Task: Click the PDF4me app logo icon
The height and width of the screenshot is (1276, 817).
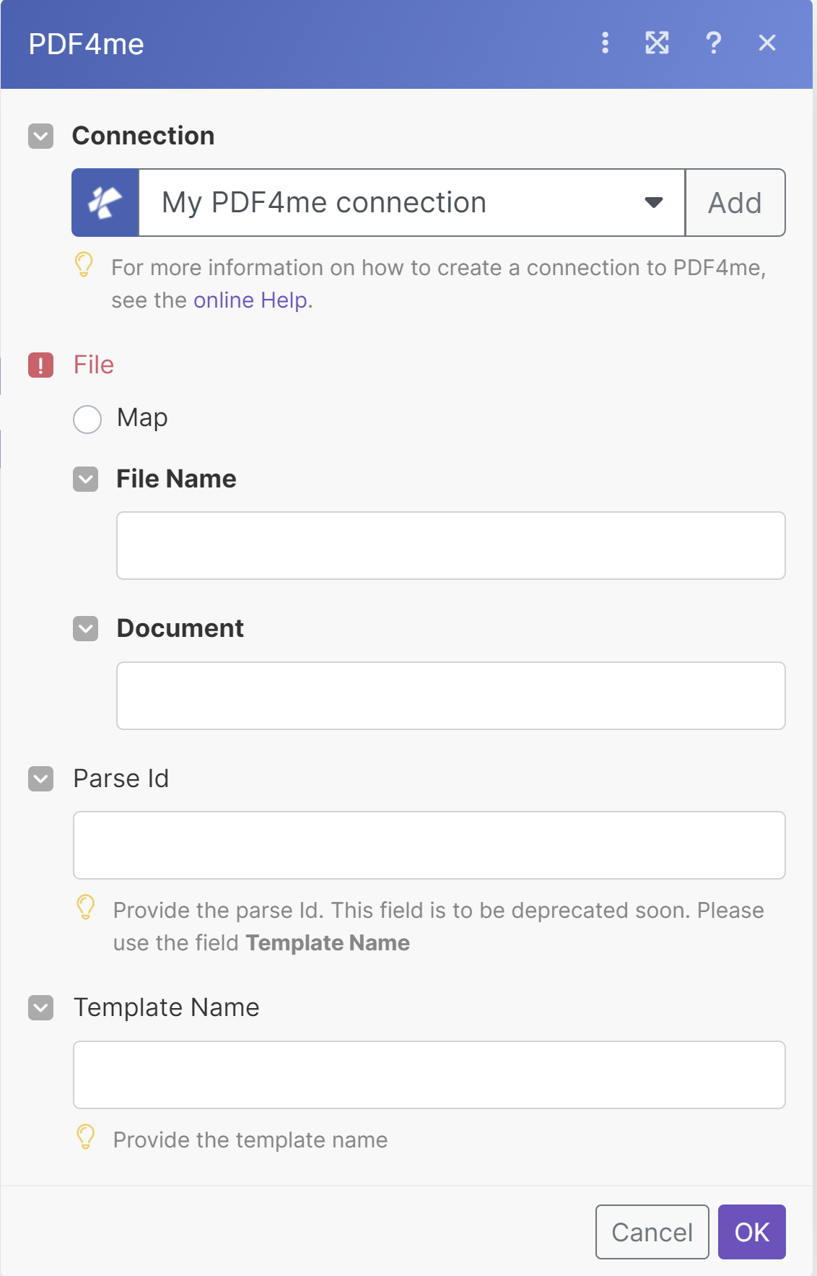Action: tap(105, 203)
